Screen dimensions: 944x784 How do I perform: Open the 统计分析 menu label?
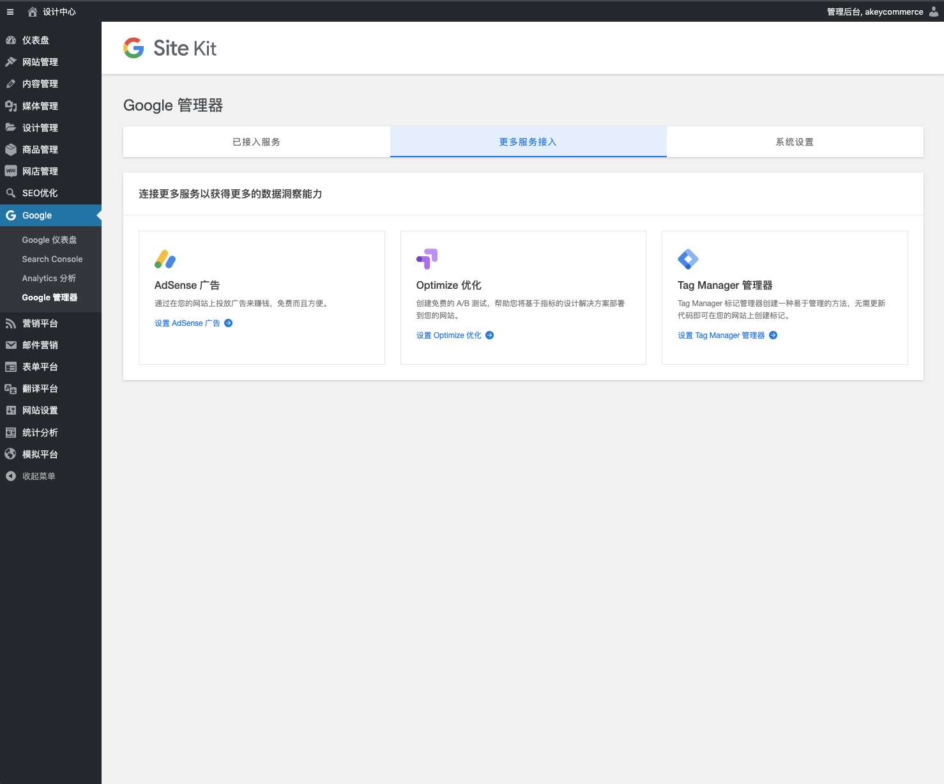coord(40,433)
